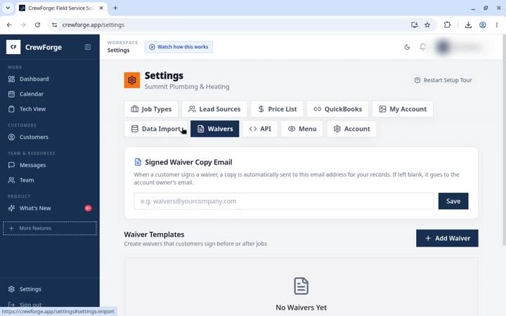Viewport: 506px width, 316px height.
Task: Open the blurred user profile menu
Action: pyautogui.click(x=458, y=47)
